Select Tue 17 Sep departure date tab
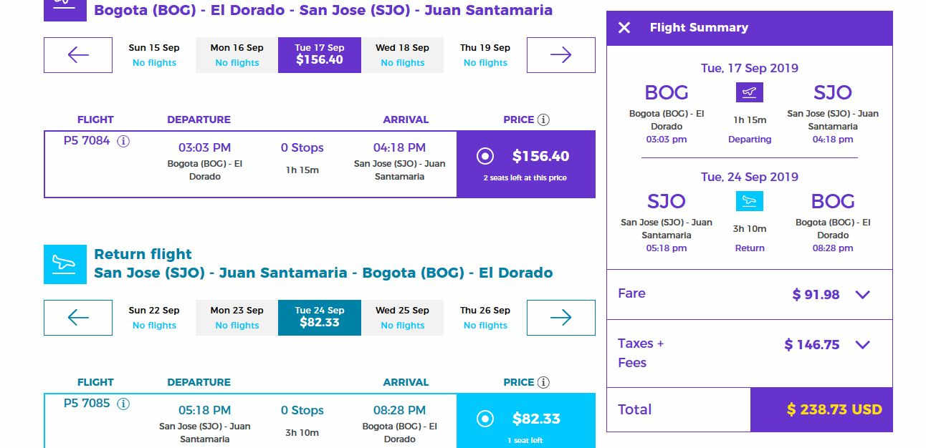Viewport: 926px width, 448px height. tap(320, 54)
